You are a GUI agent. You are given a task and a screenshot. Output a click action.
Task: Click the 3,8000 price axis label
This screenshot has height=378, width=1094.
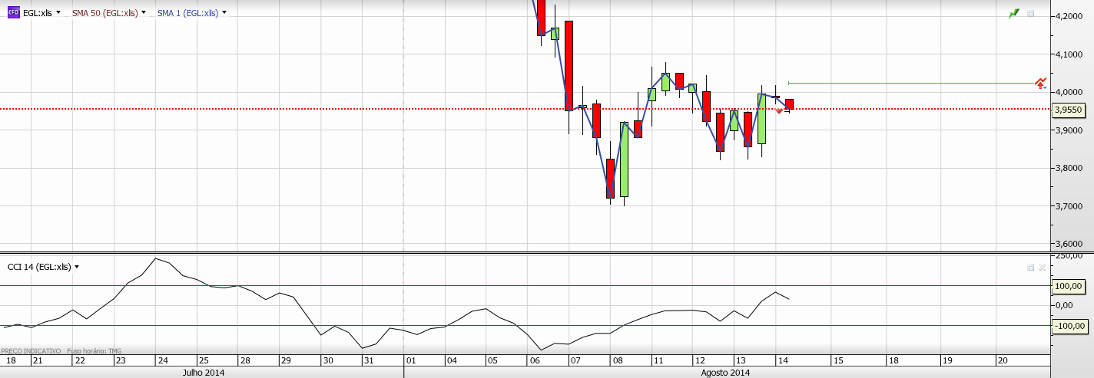[1070, 169]
